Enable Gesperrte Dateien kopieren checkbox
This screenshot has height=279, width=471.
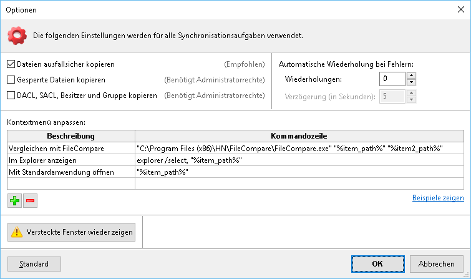point(11,80)
